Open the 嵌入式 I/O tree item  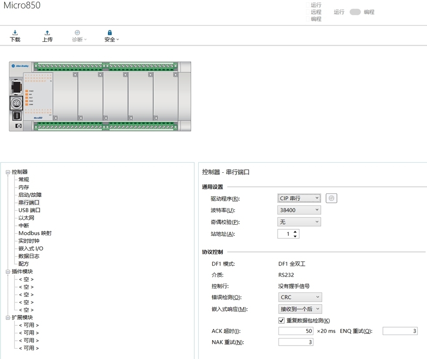31,248
